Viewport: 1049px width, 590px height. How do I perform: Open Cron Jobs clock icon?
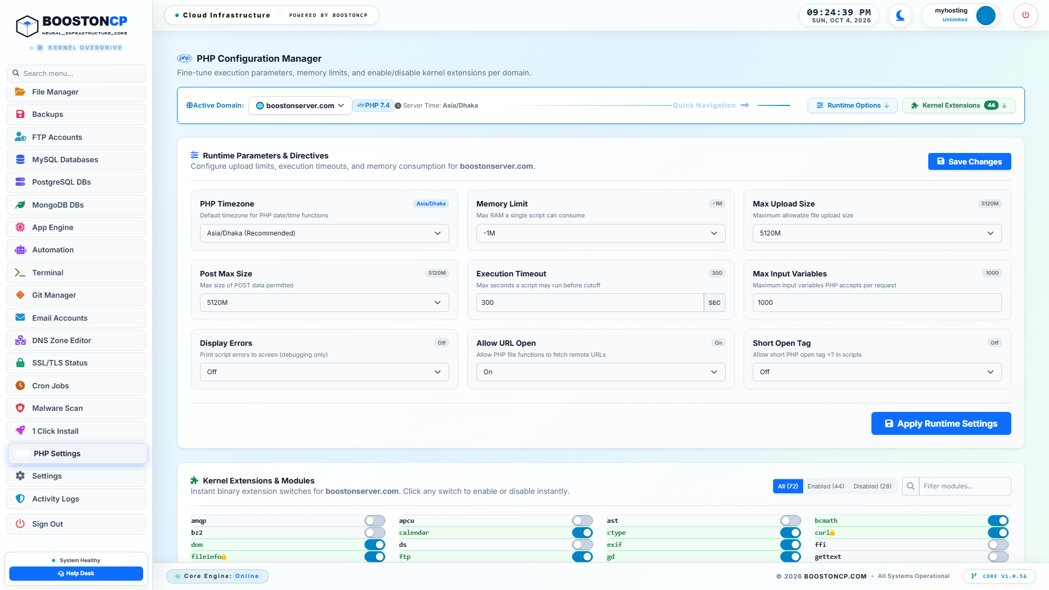[20, 386]
